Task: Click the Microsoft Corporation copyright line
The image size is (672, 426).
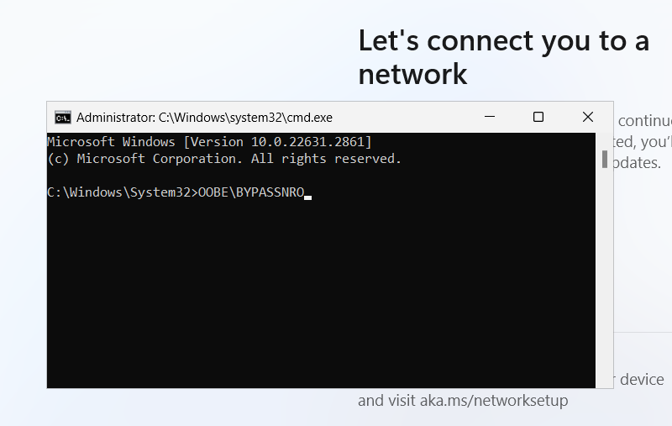Action: pyautogui.click(x=224, y=158)
